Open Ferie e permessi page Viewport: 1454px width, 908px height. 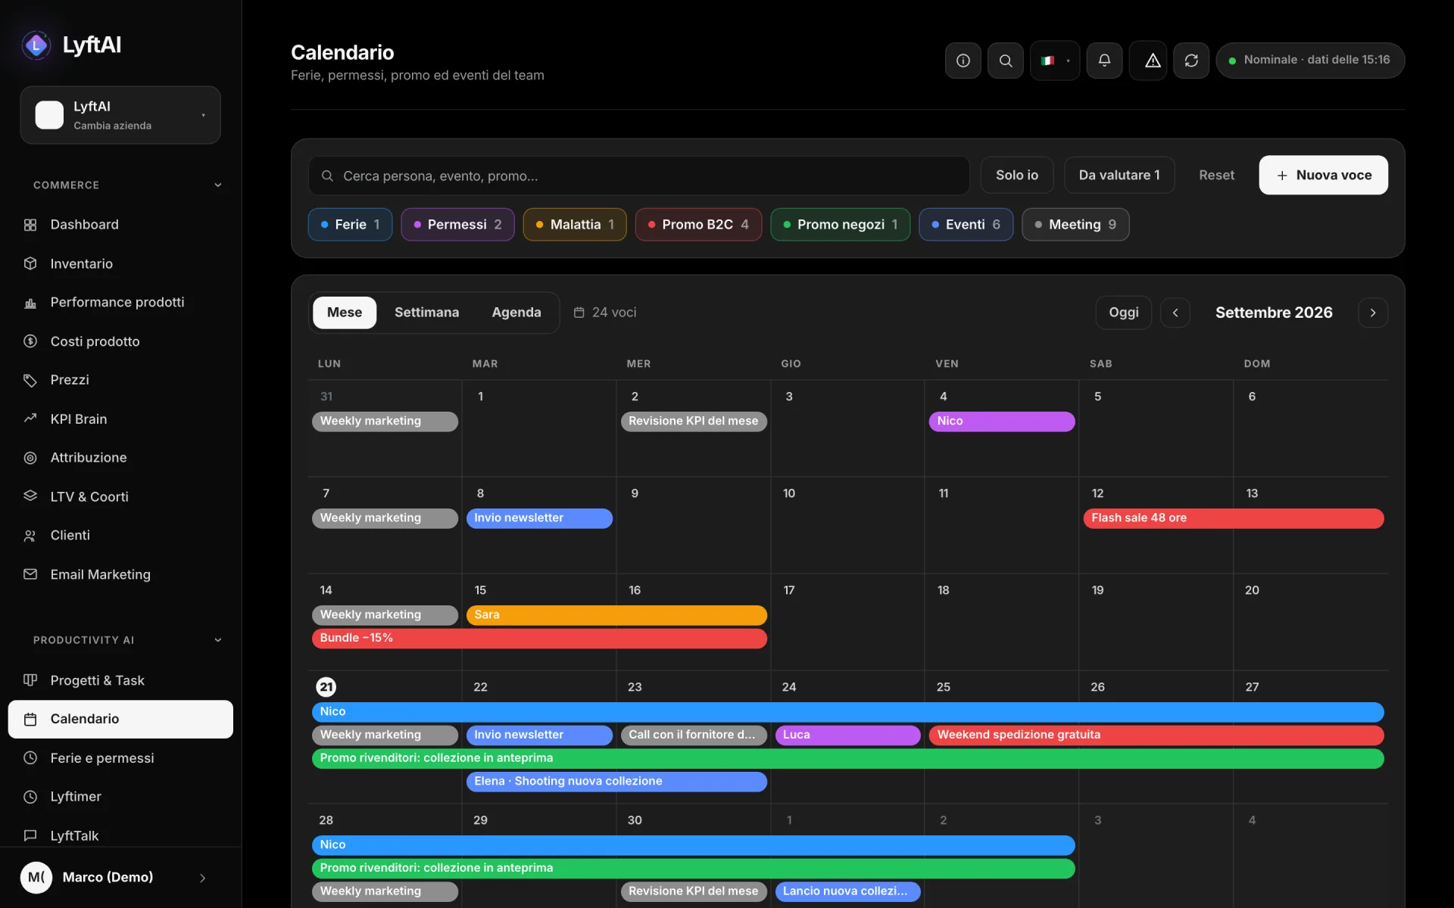tap(120, 758)
